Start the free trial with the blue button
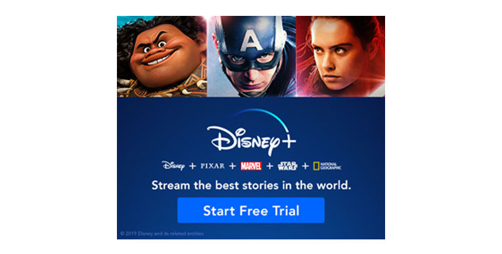 tap(251, 210)
